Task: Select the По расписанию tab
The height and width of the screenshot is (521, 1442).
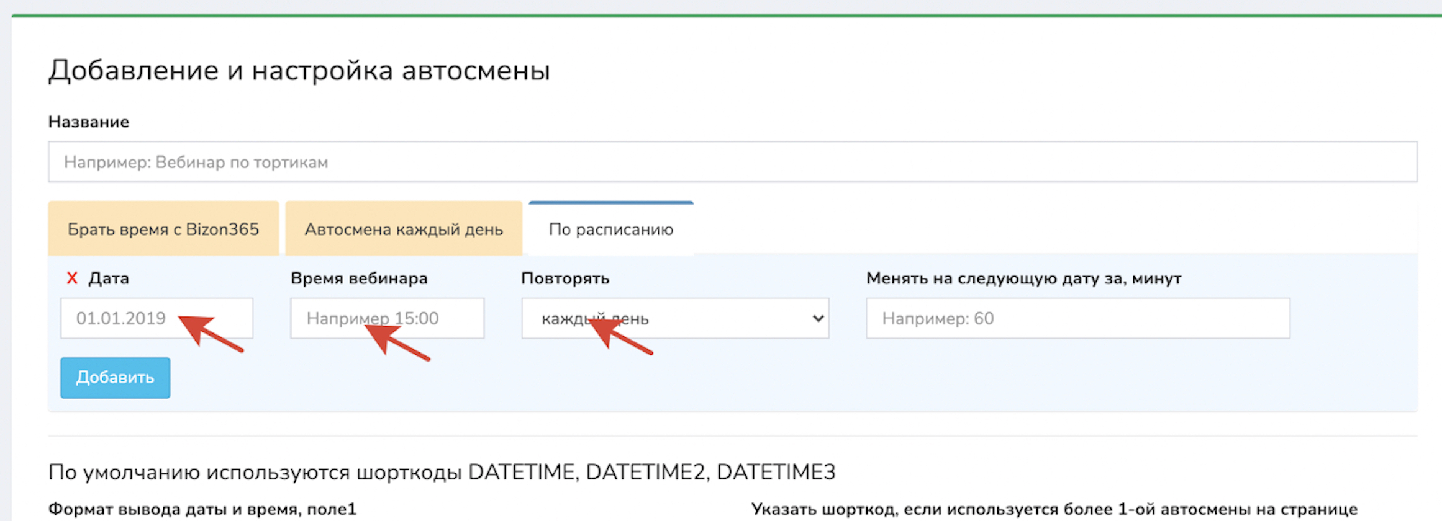Action: 611,229
